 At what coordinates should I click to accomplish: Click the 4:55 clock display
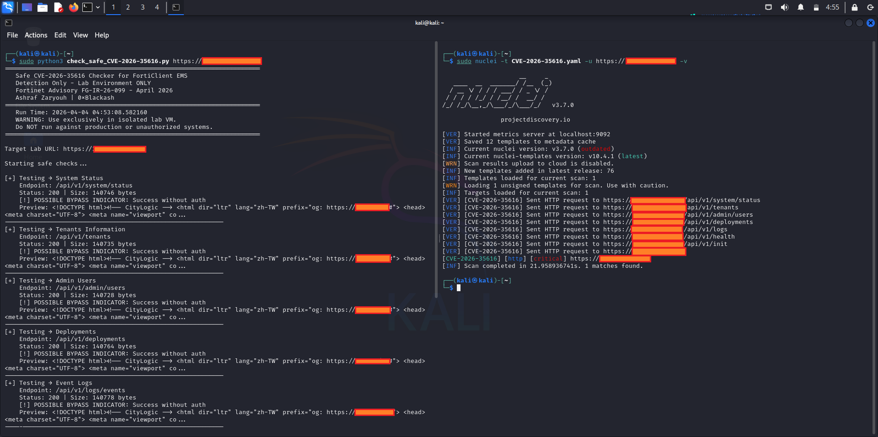[833, 7]
